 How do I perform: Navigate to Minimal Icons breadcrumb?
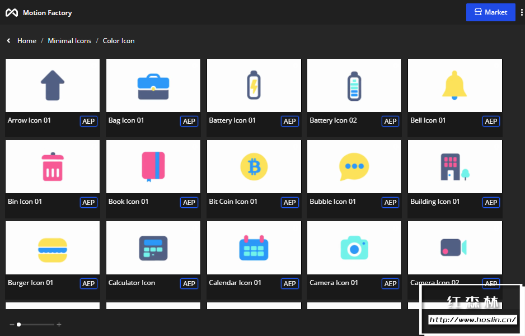[x=69, y=40]
